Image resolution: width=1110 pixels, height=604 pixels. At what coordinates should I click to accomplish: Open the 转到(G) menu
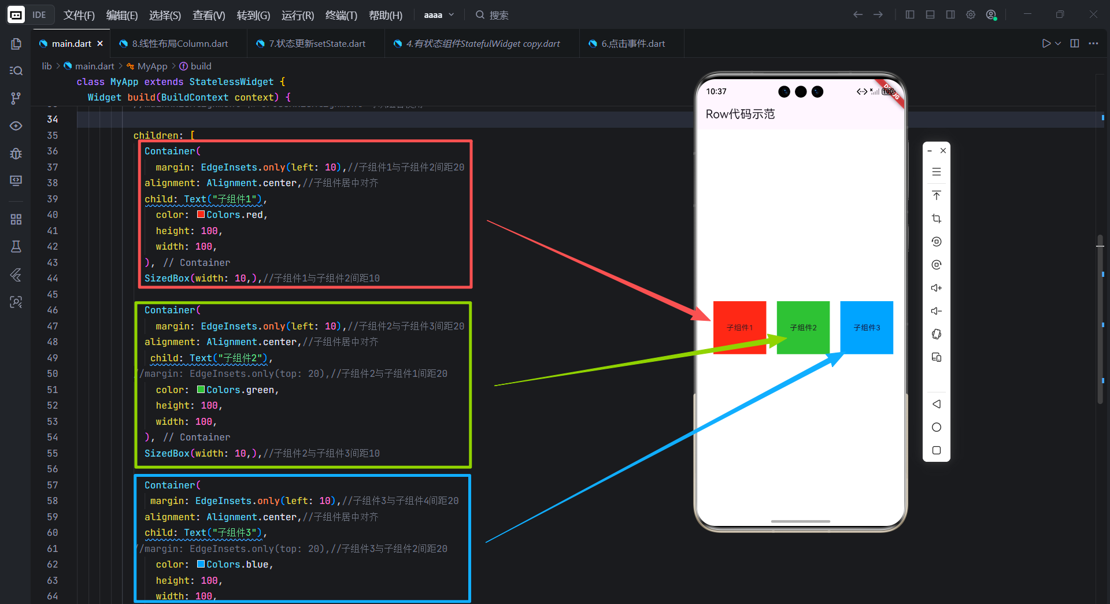tap(253, 15)
